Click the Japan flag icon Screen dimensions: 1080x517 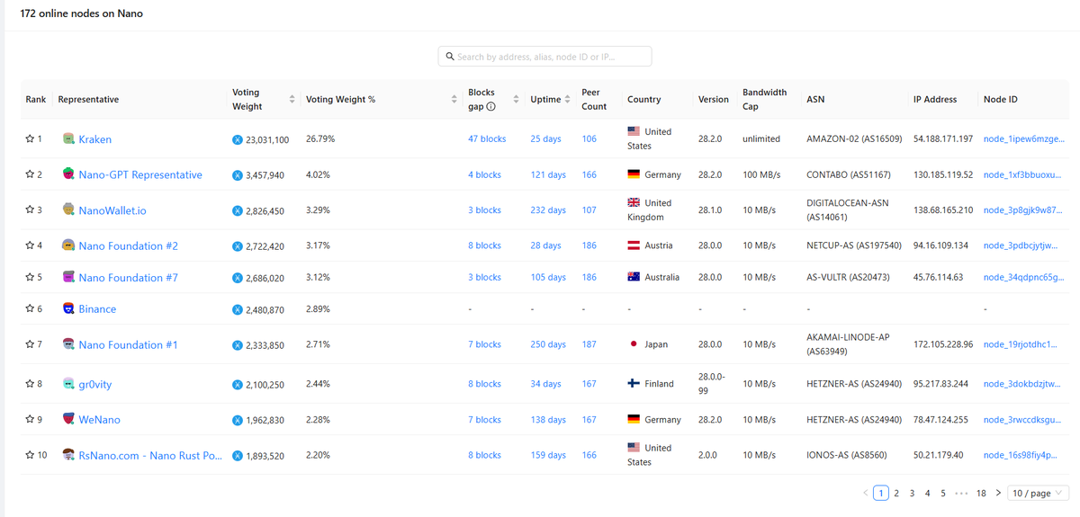click(634, 344)
